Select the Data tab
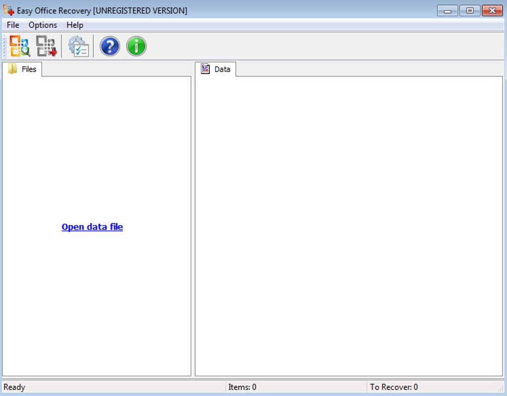The width and height of the screenshot is (507, 396). point(216,69)
